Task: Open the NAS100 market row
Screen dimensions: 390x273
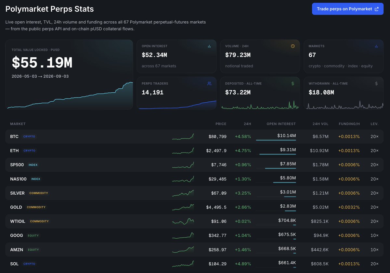Action: [194, 179]
